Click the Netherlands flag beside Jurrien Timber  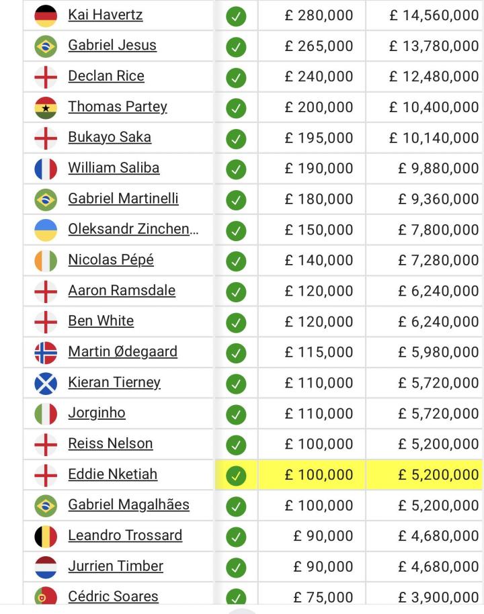click(x=46, y=567)
